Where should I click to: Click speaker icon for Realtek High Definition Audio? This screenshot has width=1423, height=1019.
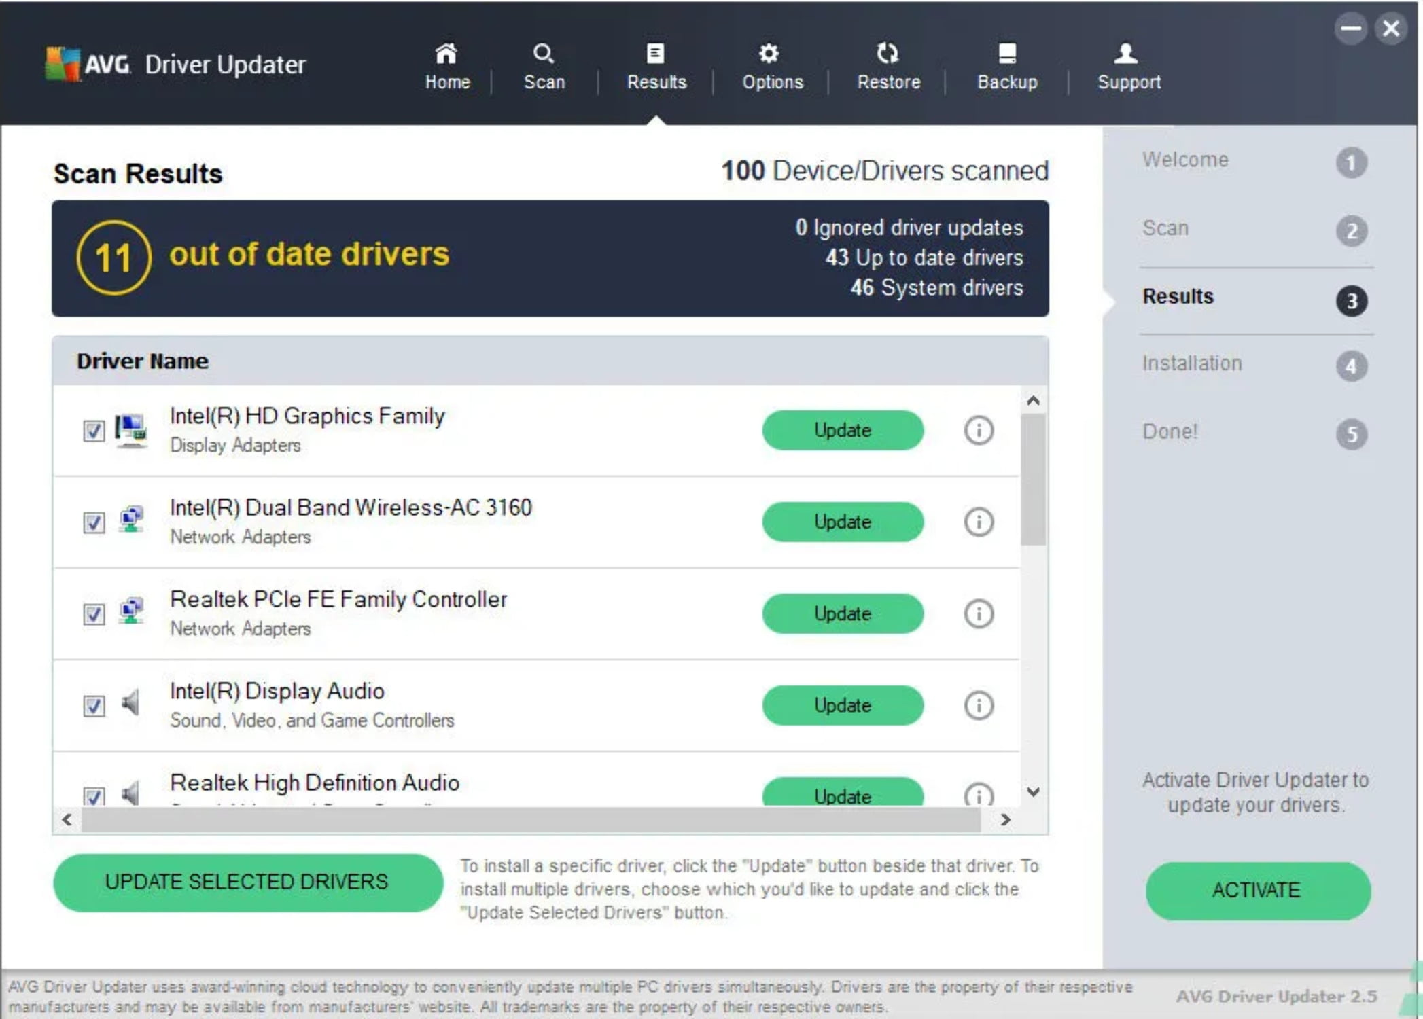coord(130,793)
